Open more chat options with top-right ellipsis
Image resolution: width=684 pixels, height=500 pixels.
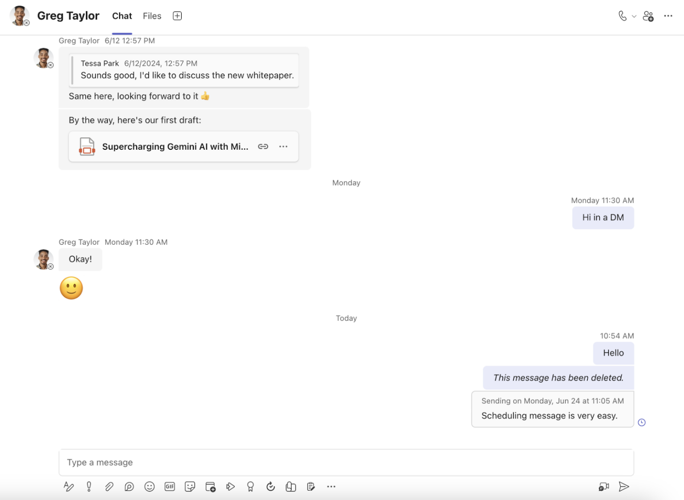click(x=668, y=16)
